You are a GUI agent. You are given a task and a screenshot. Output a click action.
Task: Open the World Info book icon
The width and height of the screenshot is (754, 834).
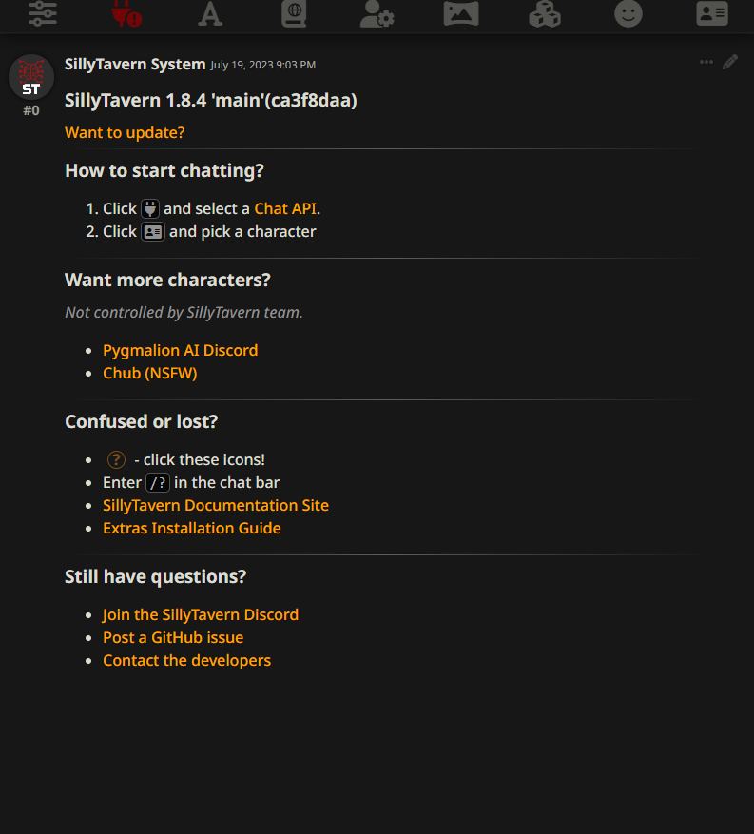[x=294, y=13]
